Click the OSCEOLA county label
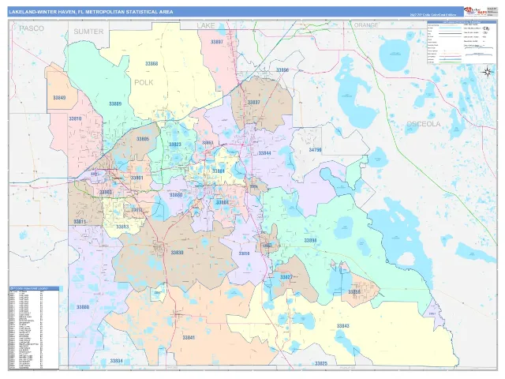Screen dimensions: 505x379 (x=423, y=124)
